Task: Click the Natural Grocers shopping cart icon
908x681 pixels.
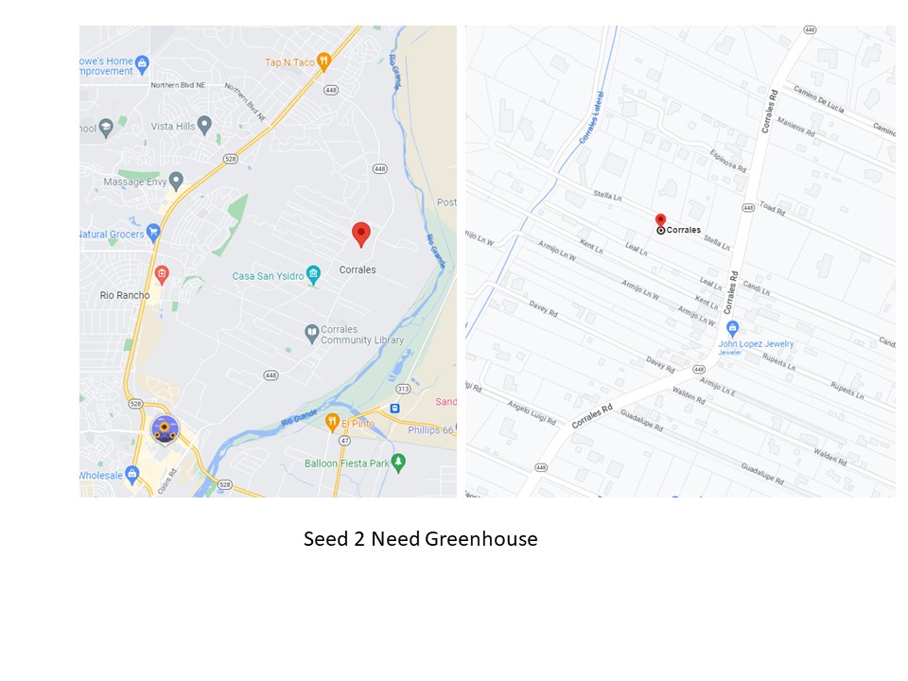Action: click(153, 234)
